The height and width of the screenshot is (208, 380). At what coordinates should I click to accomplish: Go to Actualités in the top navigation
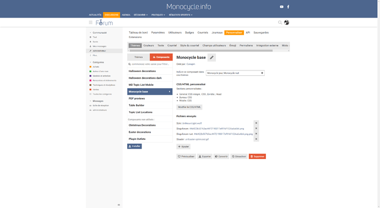[95, 15]
